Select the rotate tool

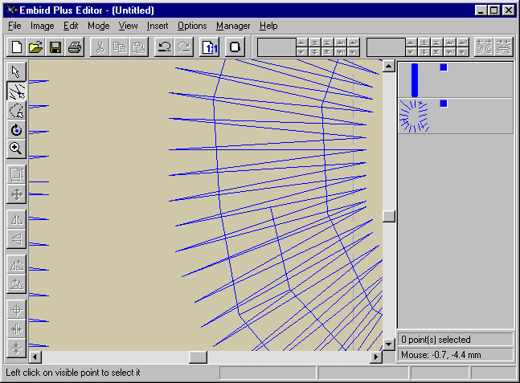(16, 129)
